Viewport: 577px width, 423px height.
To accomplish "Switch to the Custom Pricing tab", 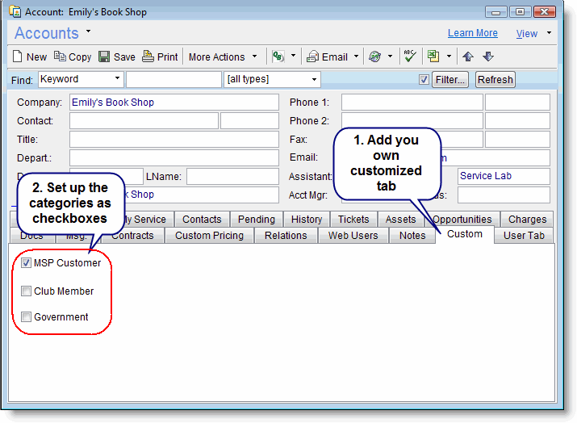I will point(209,236).
